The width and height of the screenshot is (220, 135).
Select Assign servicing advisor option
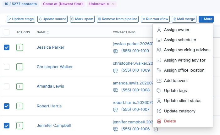click(x=183, y=50)
